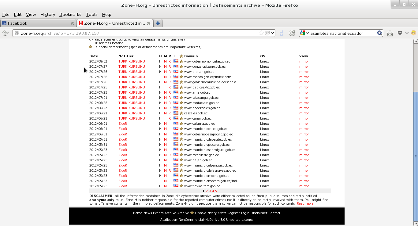Click the star beside www.gobiernomontufar.gov.ec

point(181,61)
